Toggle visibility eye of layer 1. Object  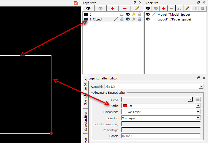(x=128, y=19)
